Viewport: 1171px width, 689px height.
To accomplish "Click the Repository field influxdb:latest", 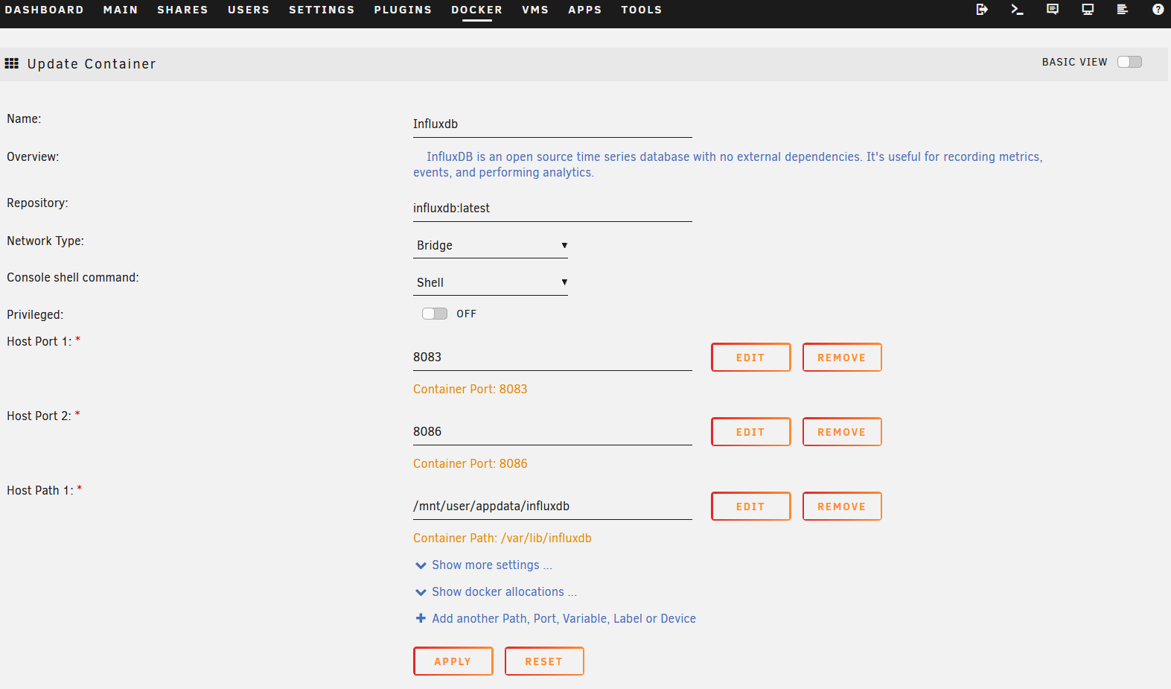I will [552, 209].
